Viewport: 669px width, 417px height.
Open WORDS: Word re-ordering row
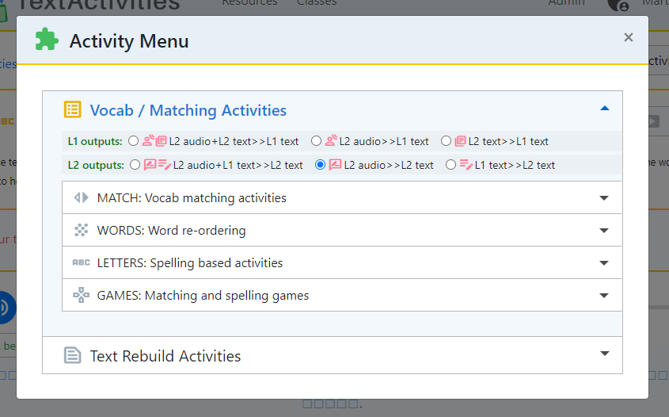342,230
